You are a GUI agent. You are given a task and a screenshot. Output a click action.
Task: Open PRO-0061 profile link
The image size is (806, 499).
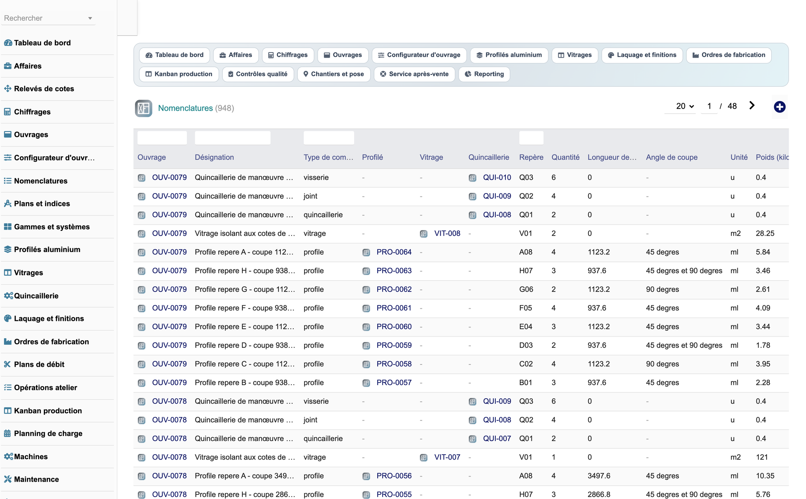(394, 308)
